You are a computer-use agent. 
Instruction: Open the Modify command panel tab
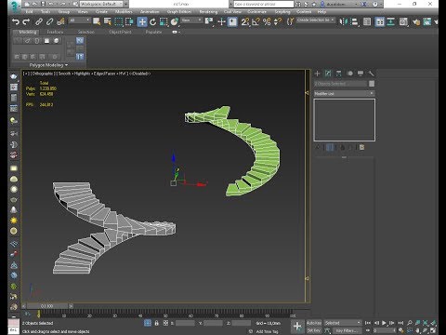328,74
